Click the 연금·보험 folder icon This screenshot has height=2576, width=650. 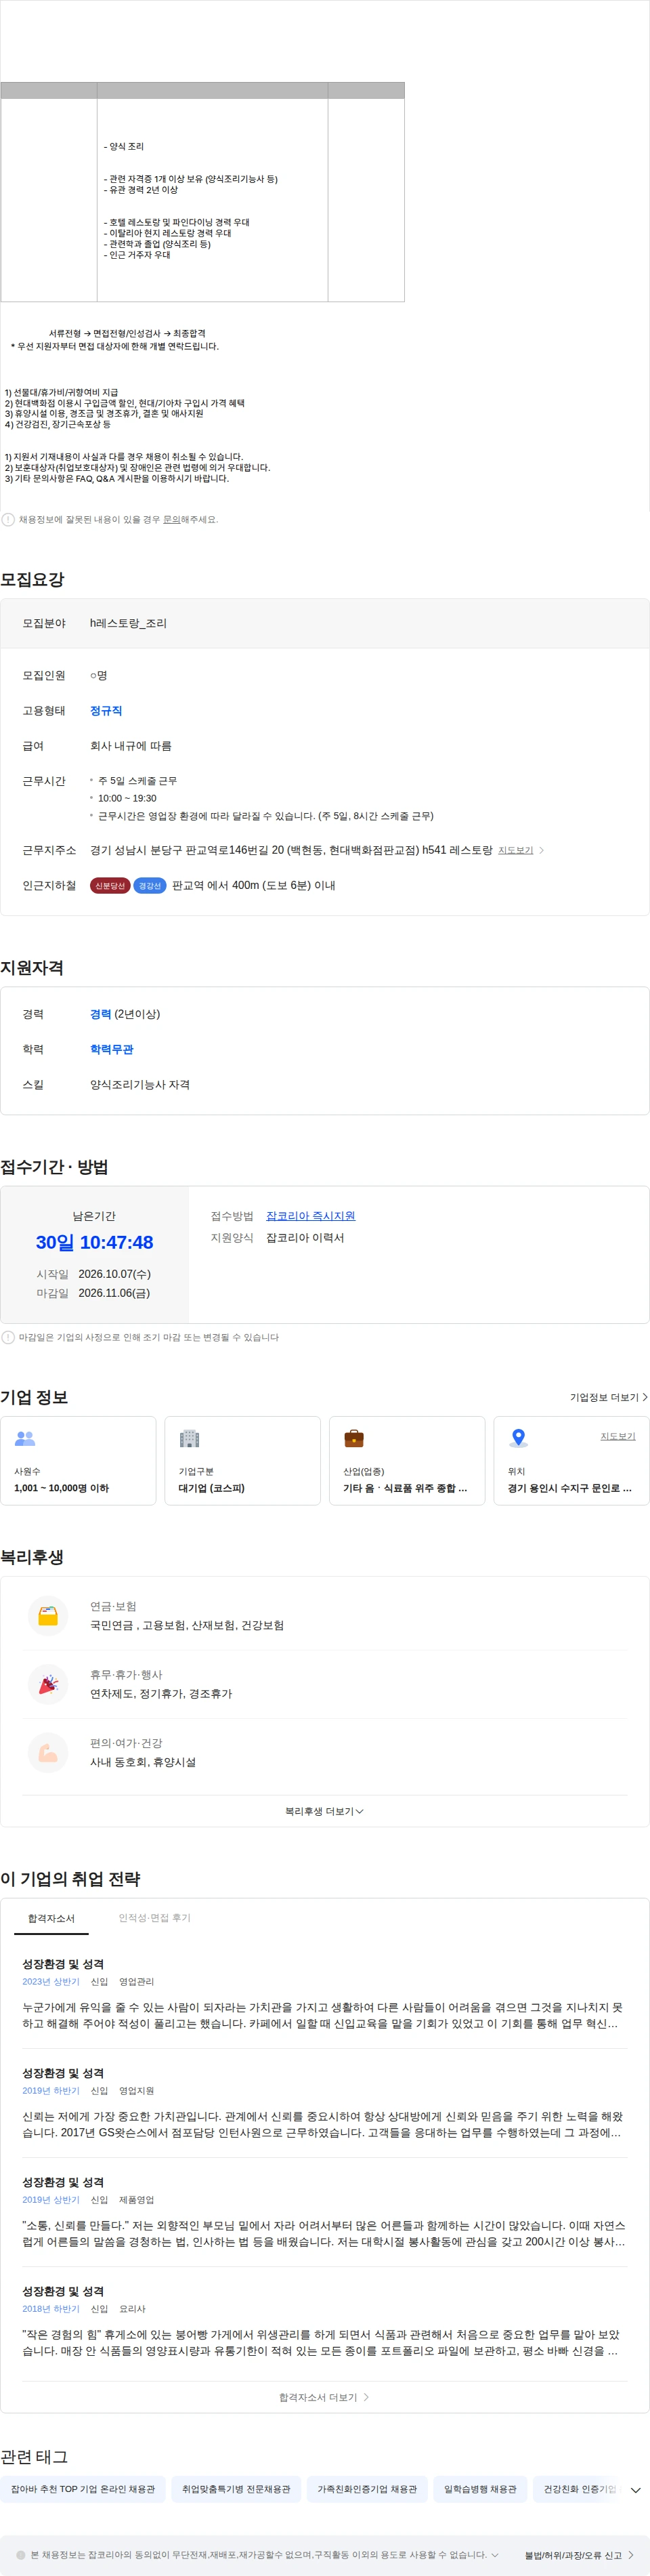48,1615
